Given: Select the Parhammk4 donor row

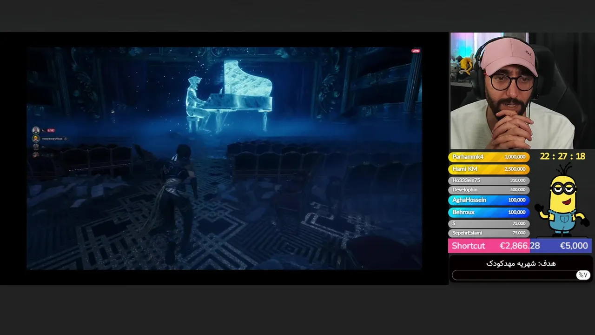Looking at the screenshot, I should click(488, 157).
